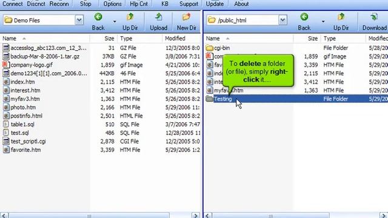Open the /public_html directory dropdown arrow
The width and height of the screenshot is (388, 218).
[x=283, y=20]
